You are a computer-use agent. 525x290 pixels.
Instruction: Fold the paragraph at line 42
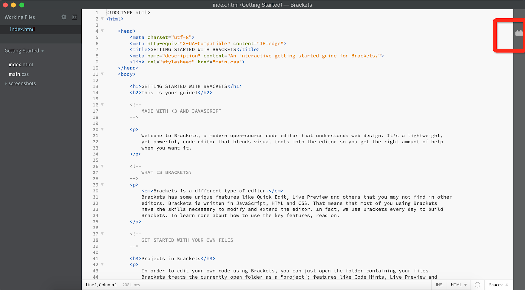click(x=102, y=264)
